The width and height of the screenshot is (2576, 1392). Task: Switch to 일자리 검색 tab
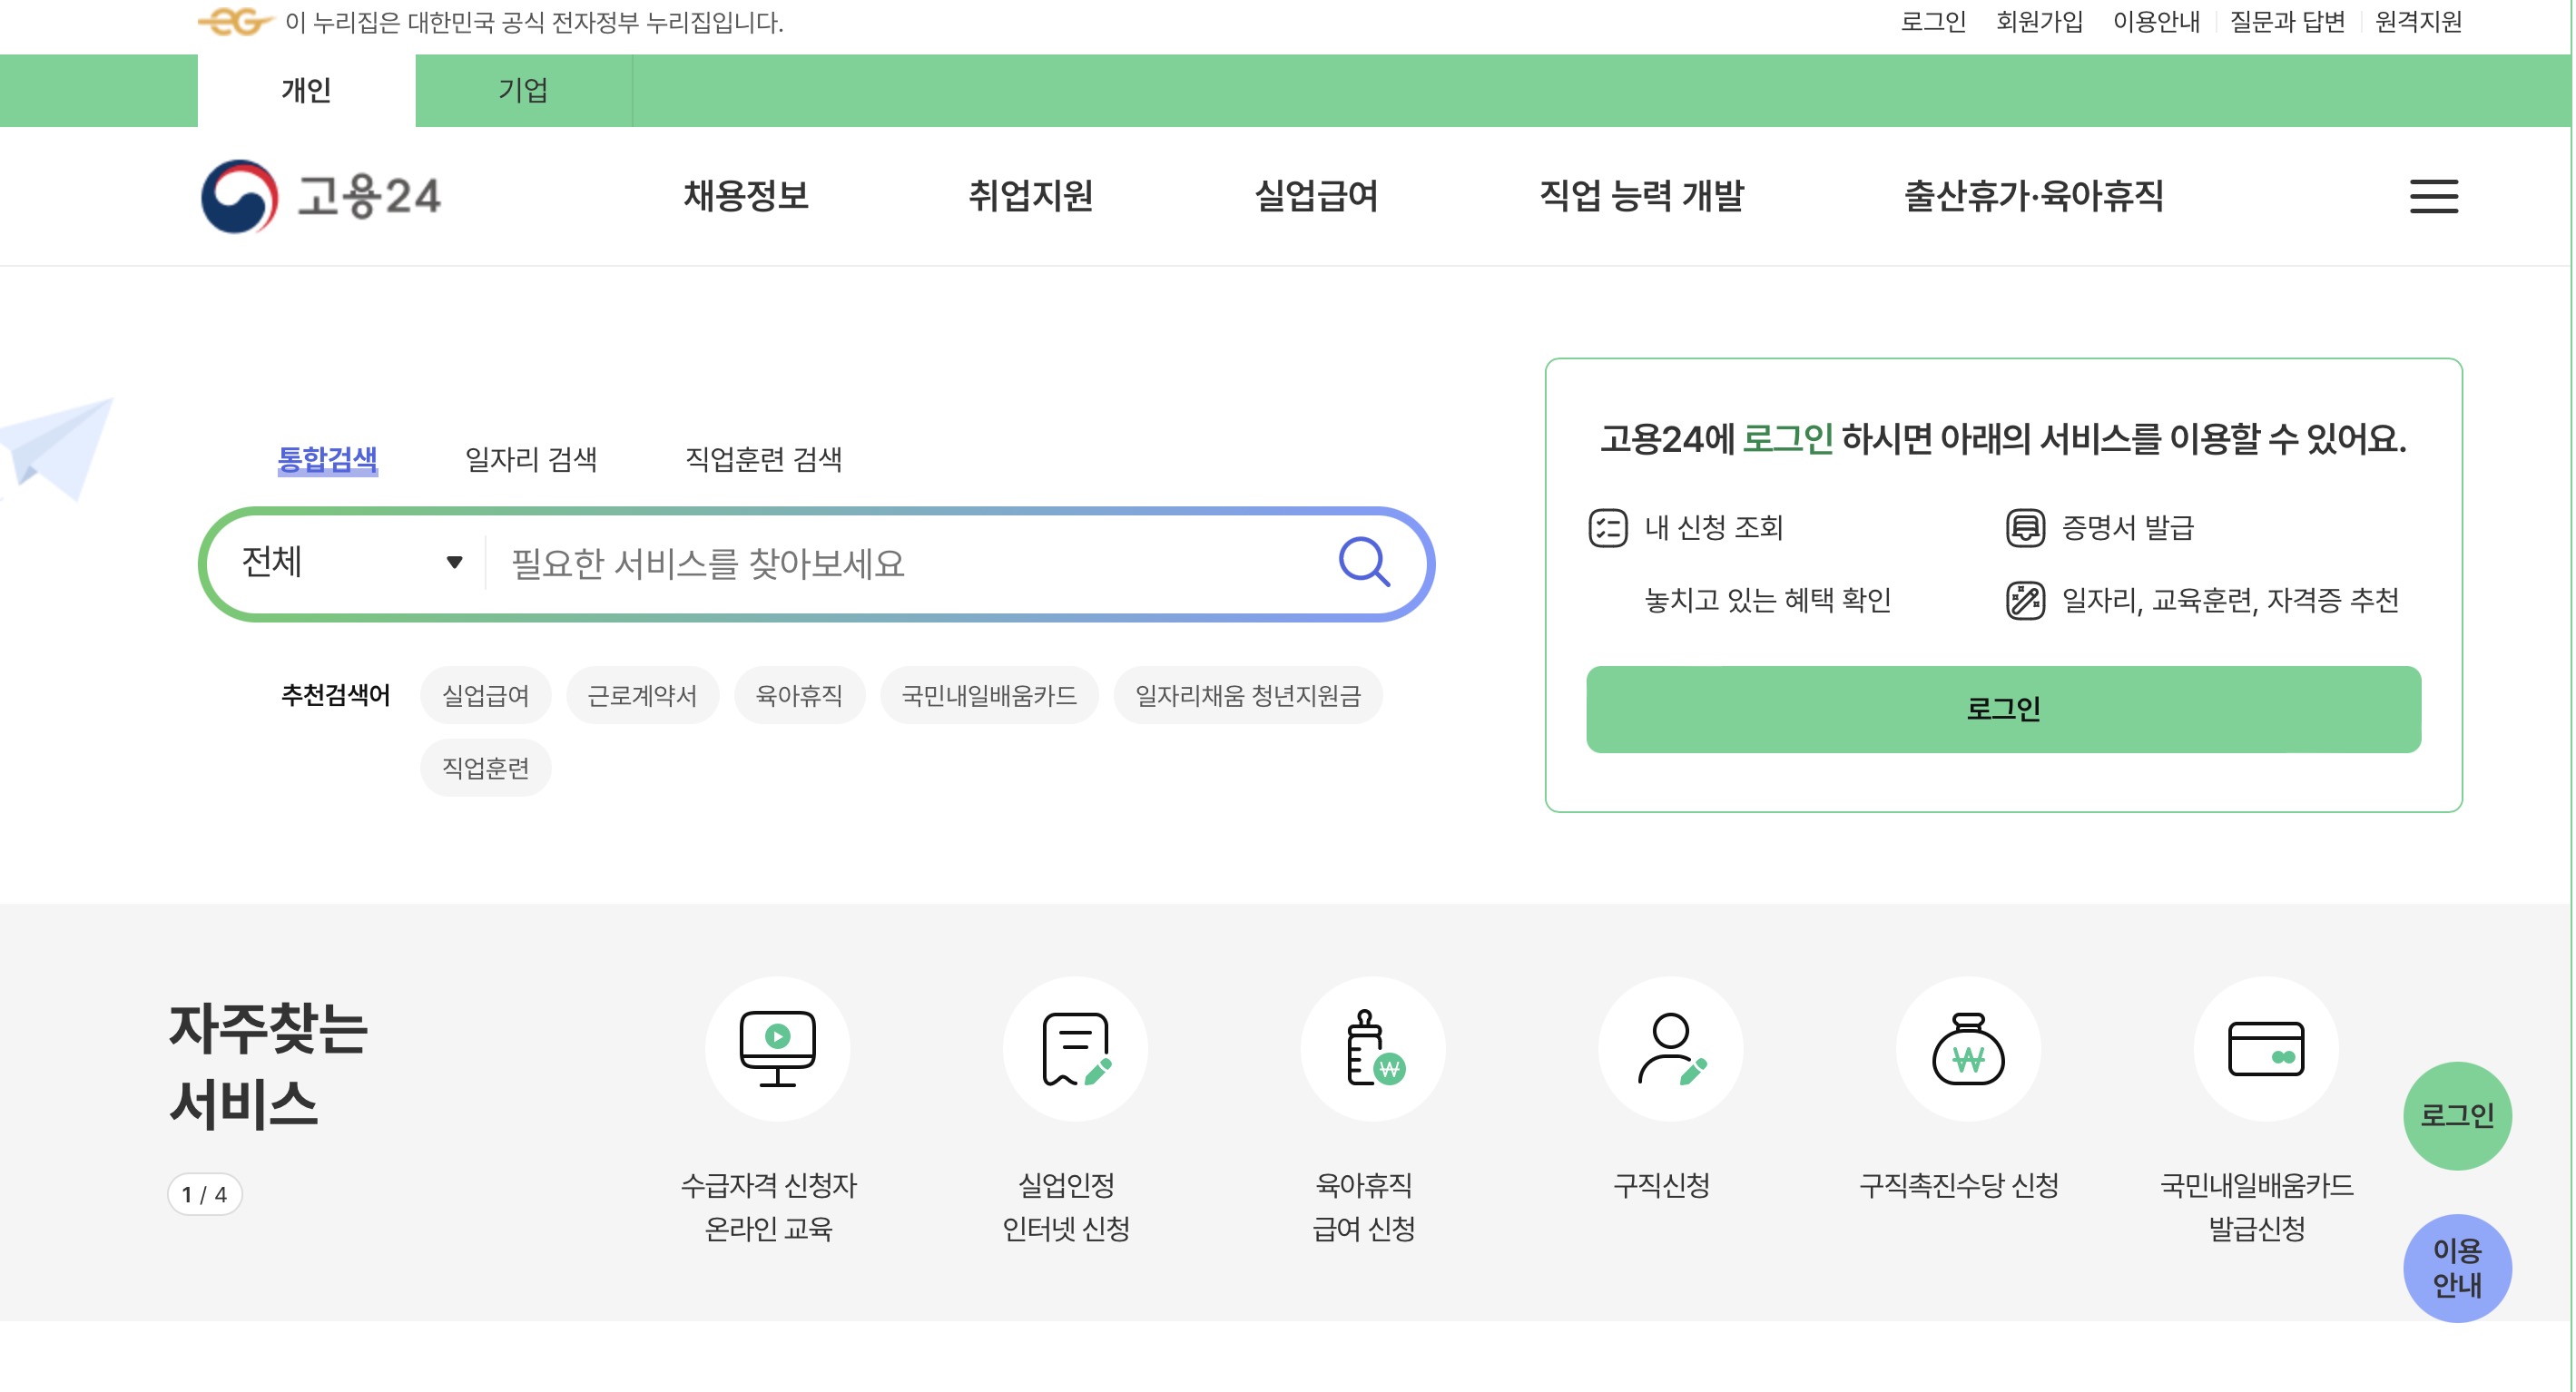[x=530, y=459]
